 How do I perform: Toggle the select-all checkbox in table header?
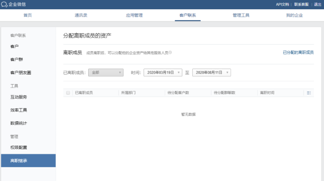point(68,93)
